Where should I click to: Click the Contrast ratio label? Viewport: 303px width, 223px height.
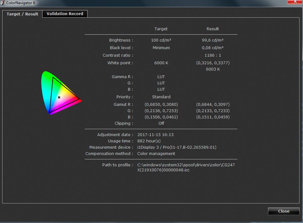(x=118, y=55)
